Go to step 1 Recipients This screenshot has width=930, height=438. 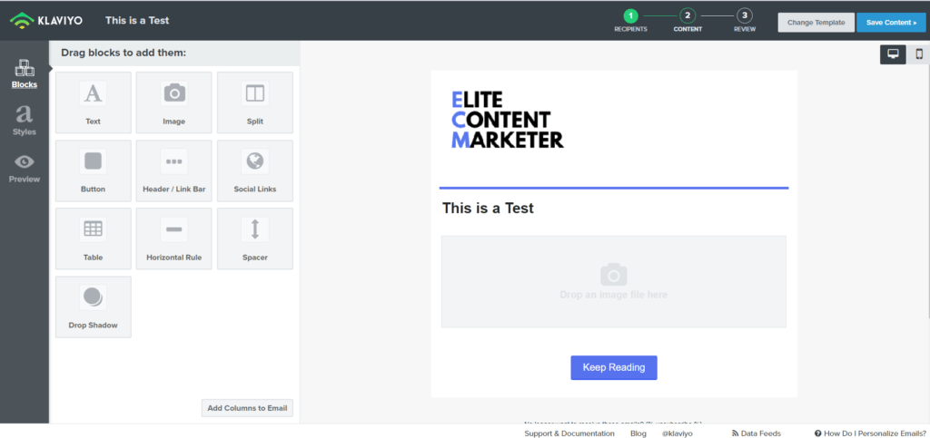pos(630,20)
